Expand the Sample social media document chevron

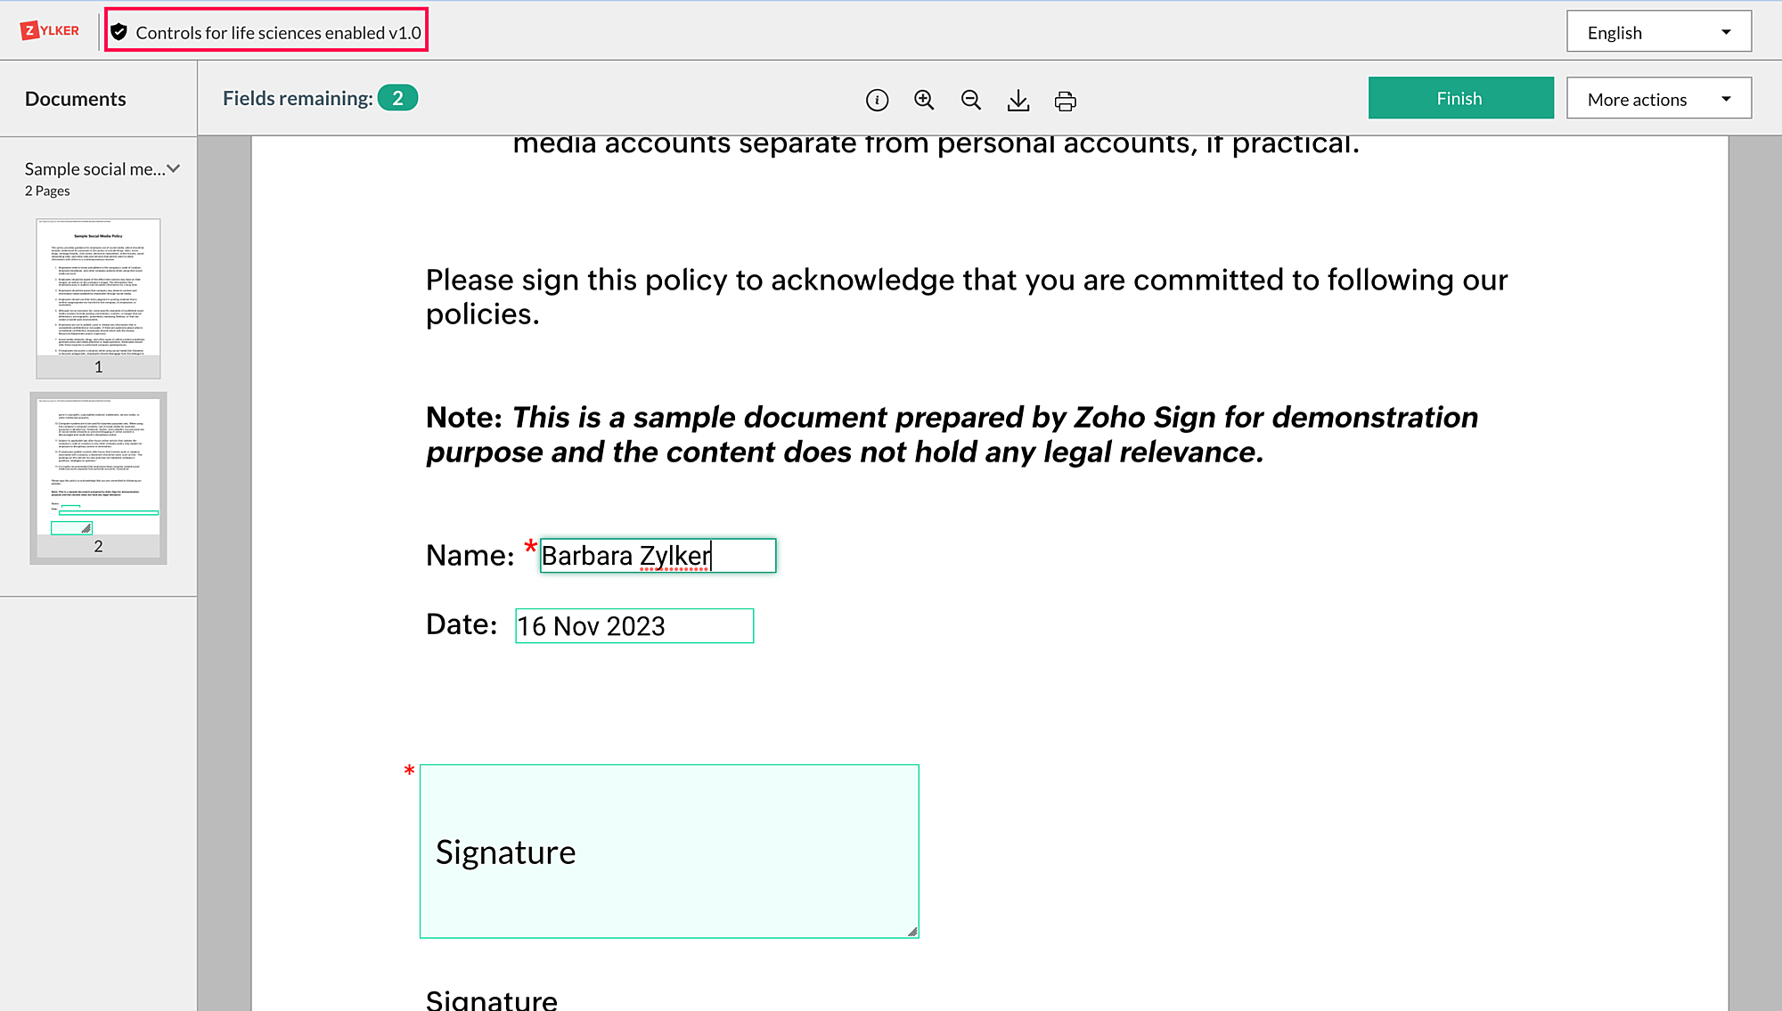tap(174, 168)
